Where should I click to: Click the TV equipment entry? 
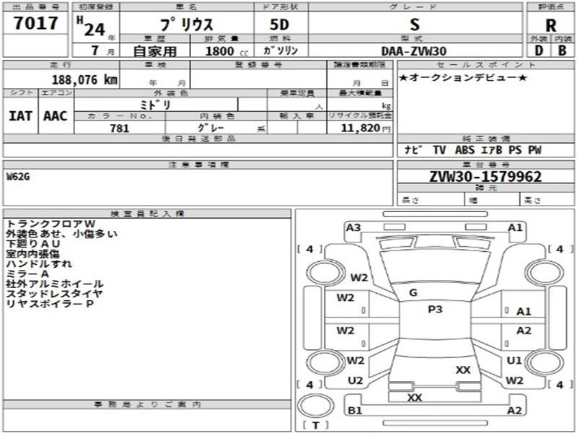coord(439,150)
